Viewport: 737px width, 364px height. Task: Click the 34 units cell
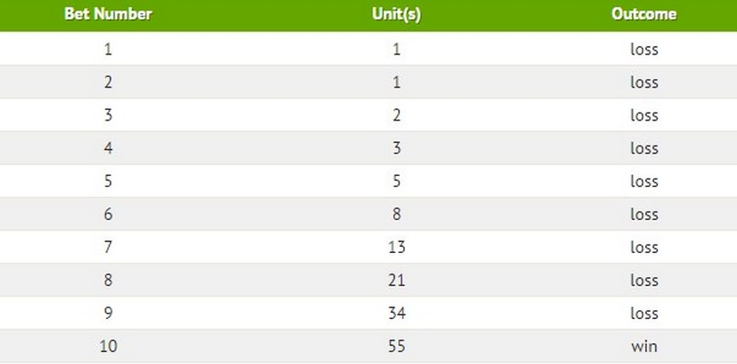point(397,313)
